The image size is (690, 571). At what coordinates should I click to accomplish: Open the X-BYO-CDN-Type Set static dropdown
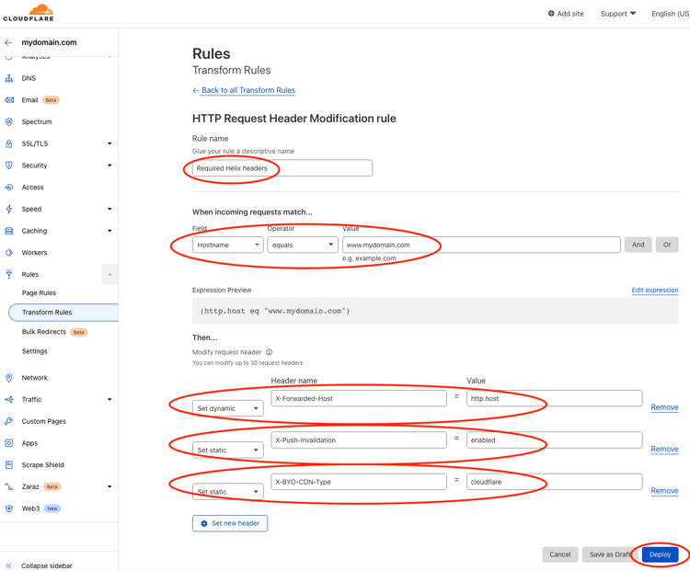(x=228, y=492)
